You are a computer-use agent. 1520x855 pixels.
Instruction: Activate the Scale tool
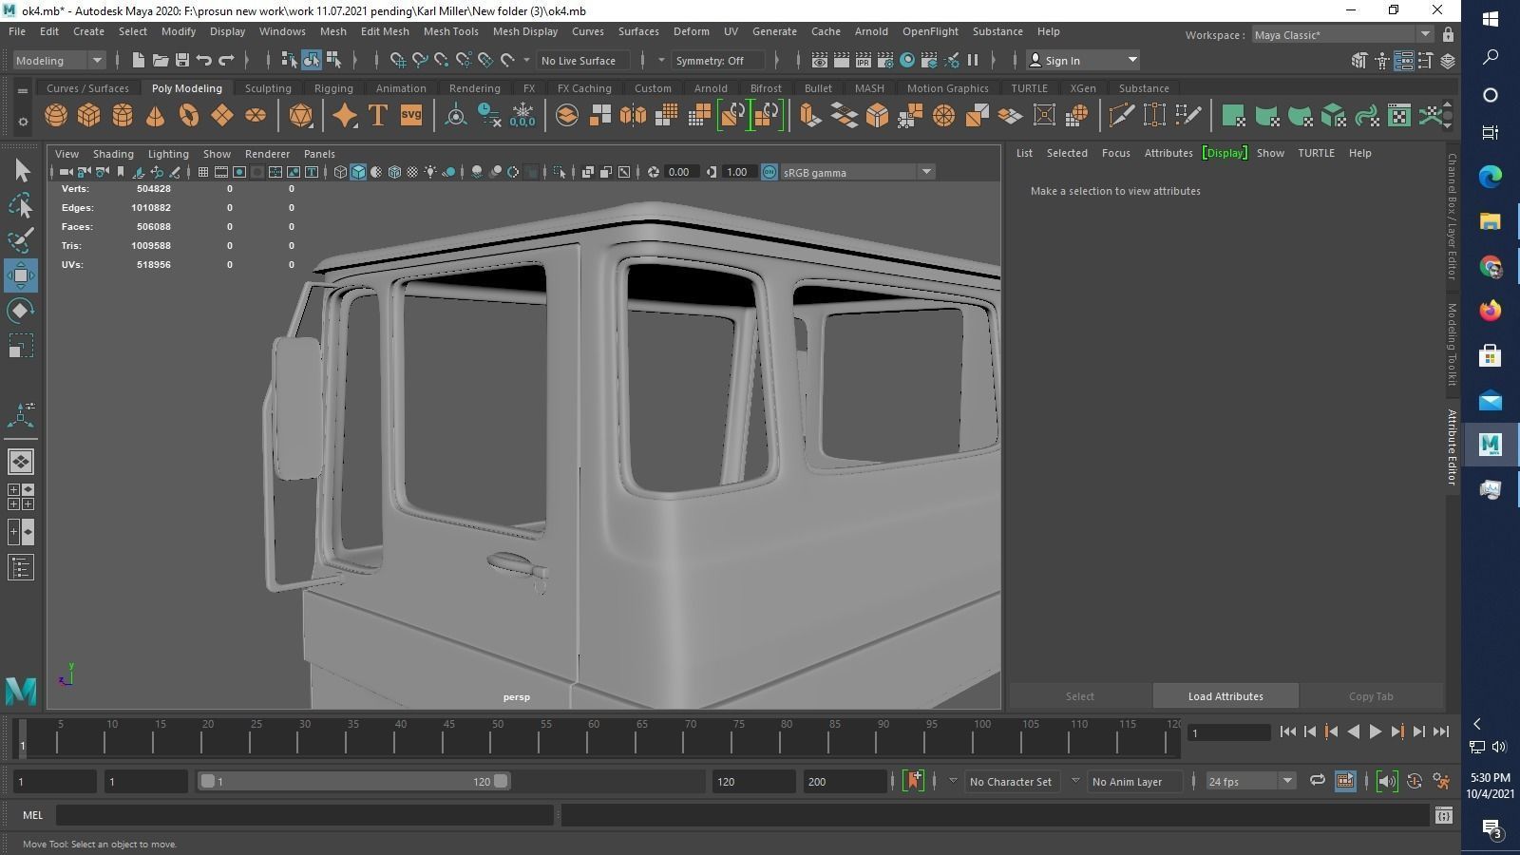(21, 346)
